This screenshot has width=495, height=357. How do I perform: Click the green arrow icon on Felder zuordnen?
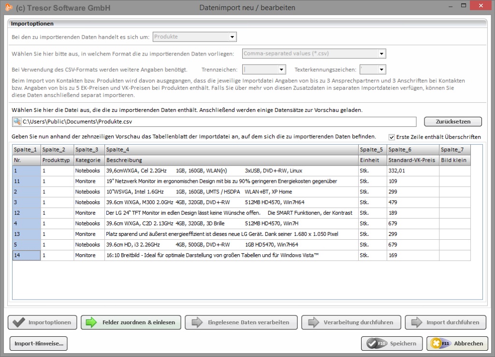coord(91,322)
